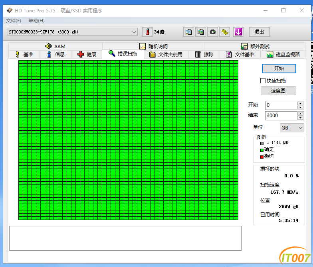
Task: Open the GB unit dropdown
Action: (x=292, y=128)
